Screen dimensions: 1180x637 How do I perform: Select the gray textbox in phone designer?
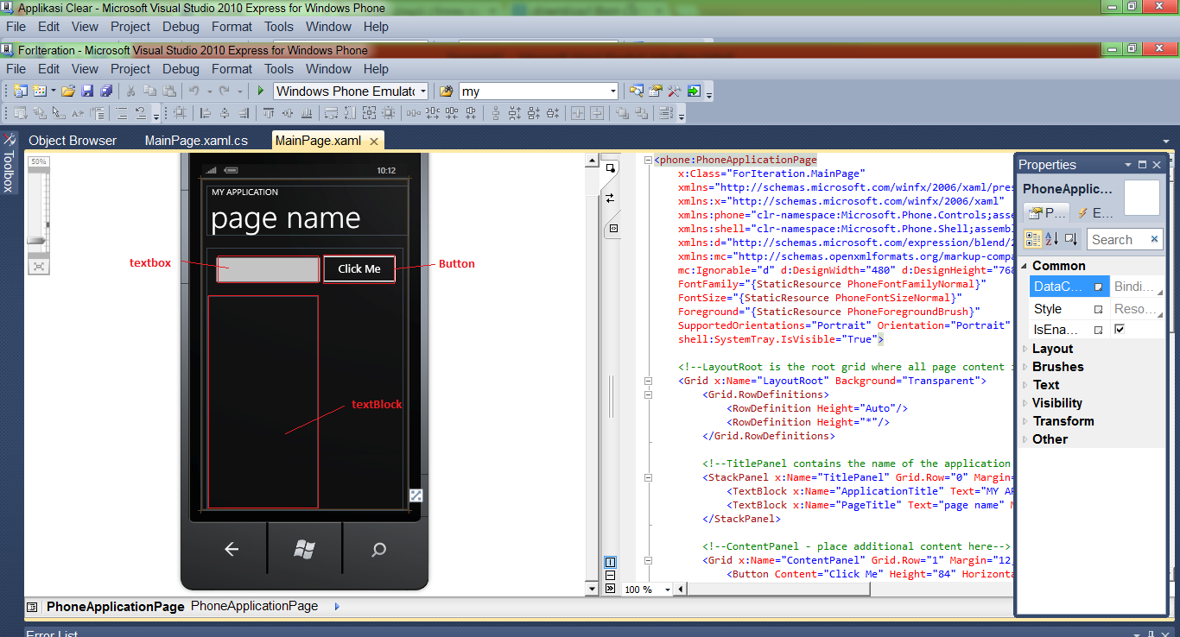268,269
